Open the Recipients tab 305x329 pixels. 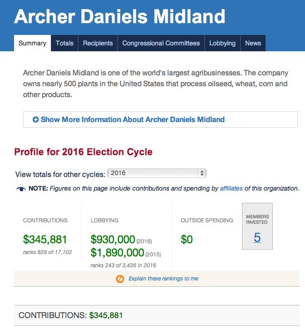pos(98,43)
